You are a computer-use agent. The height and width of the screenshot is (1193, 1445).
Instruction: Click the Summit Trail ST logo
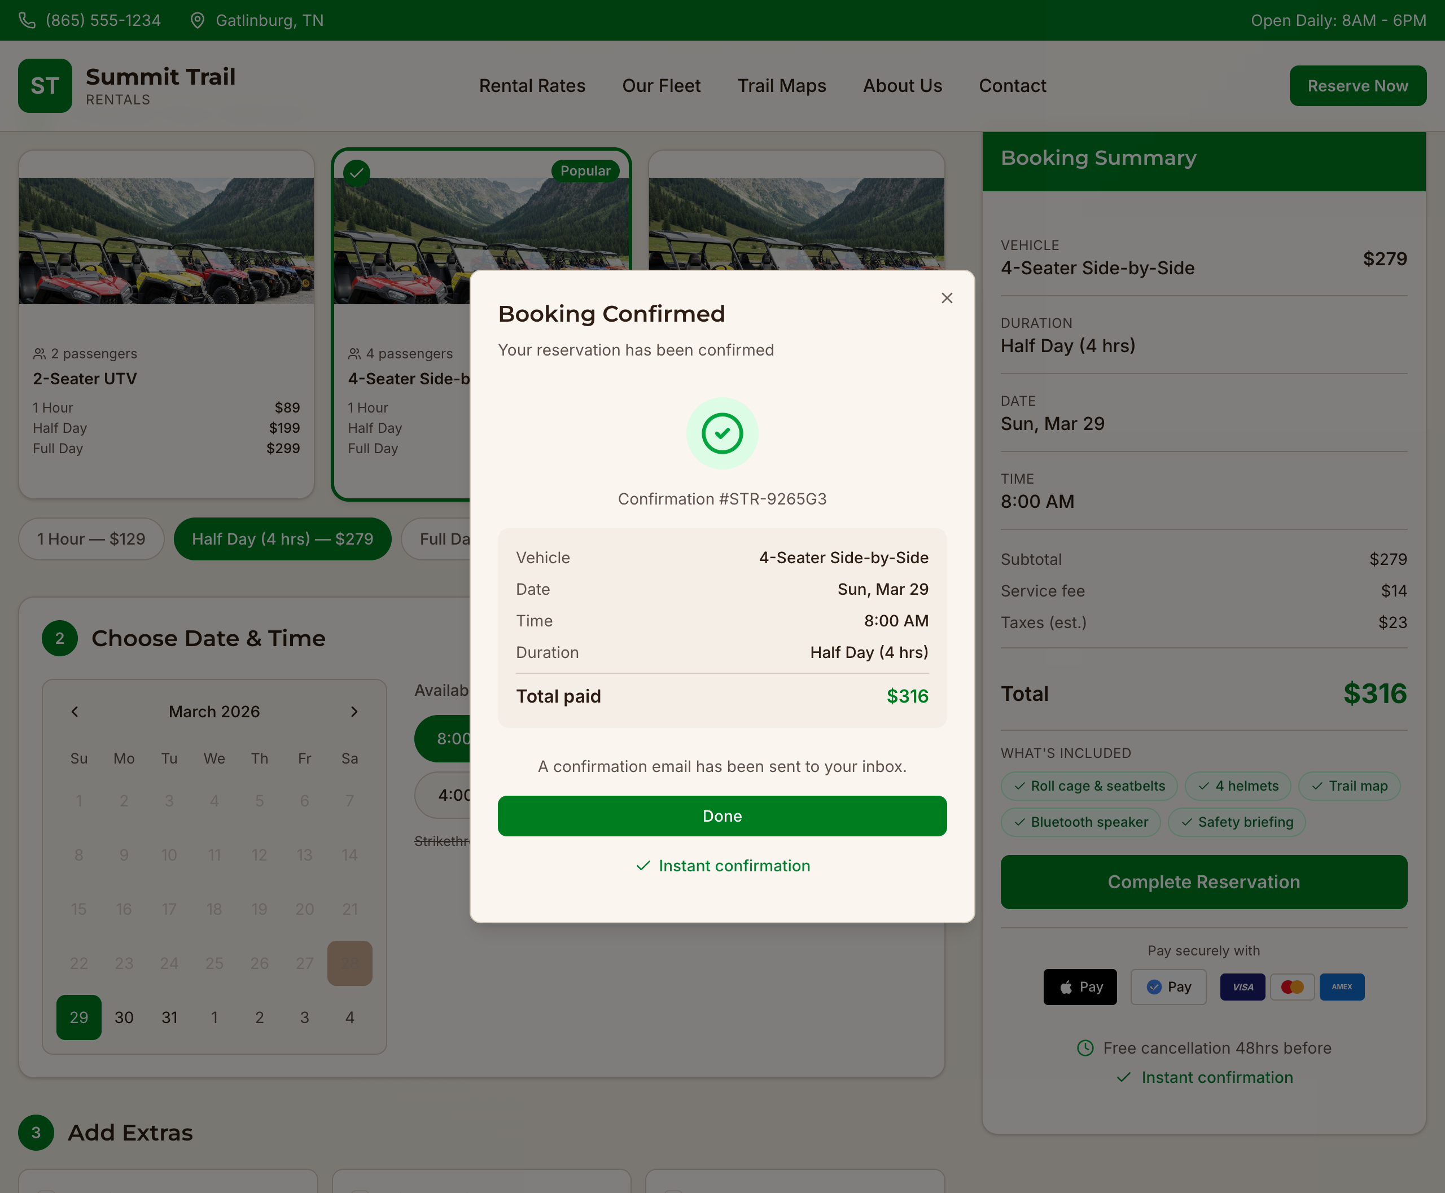click(x=45, y=85)
